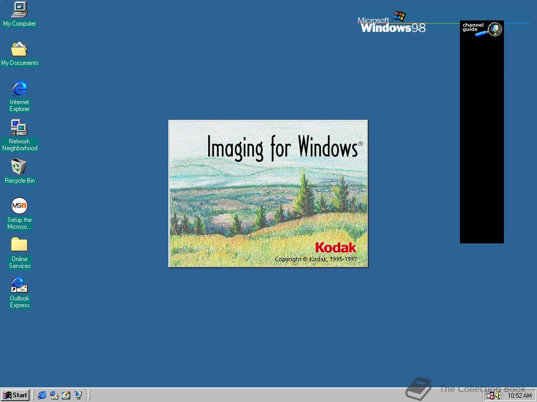Screen dimensions: 537x402
Task: Click the 'Network Neighborhood' label text
Action: point(19,144)
